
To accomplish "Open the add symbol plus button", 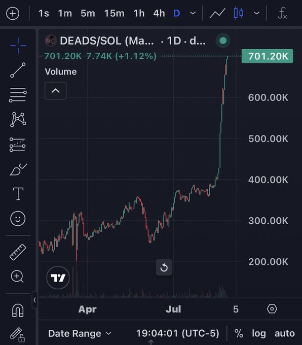I will (13, 13).
